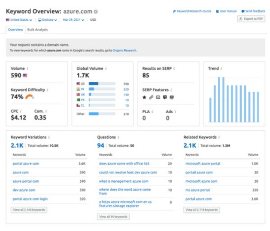Open question where does the word azure come from

tap(125, 191)
